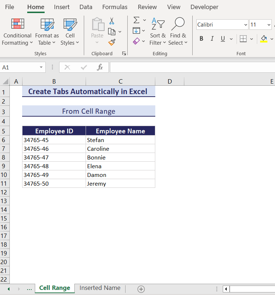Apply borders with the Borders icon
Screen dimensions: 275x295
click(x=243, y=39)
